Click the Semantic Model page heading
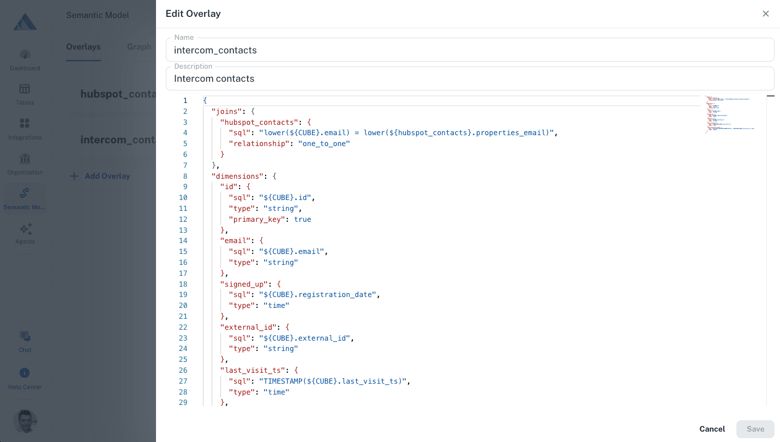 coord(98,15)
